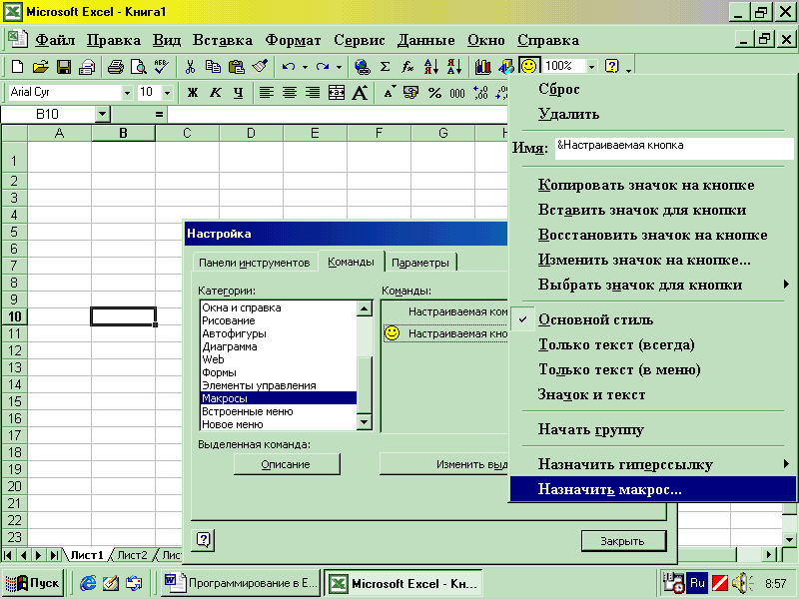Paste clipboard using Paste icon

(236, 66)
